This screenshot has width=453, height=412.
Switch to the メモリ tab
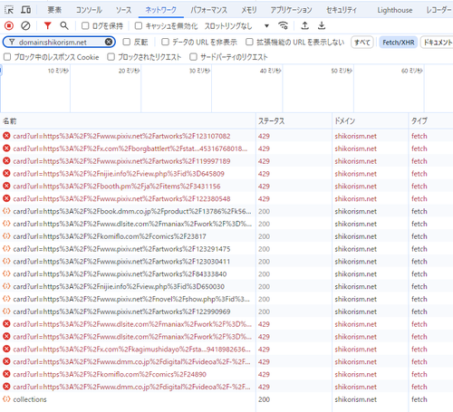click(249, 10)
